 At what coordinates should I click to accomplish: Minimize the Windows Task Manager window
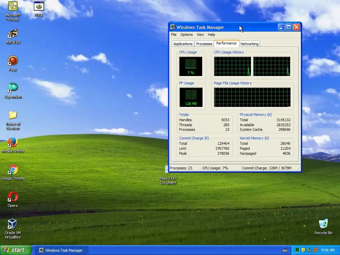[x=281, y=27]
